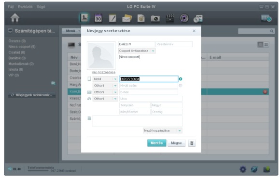Viewport: 280px width, 179px height.
Task: Click the Irányítószám field
Action: (x=135, y=112)
